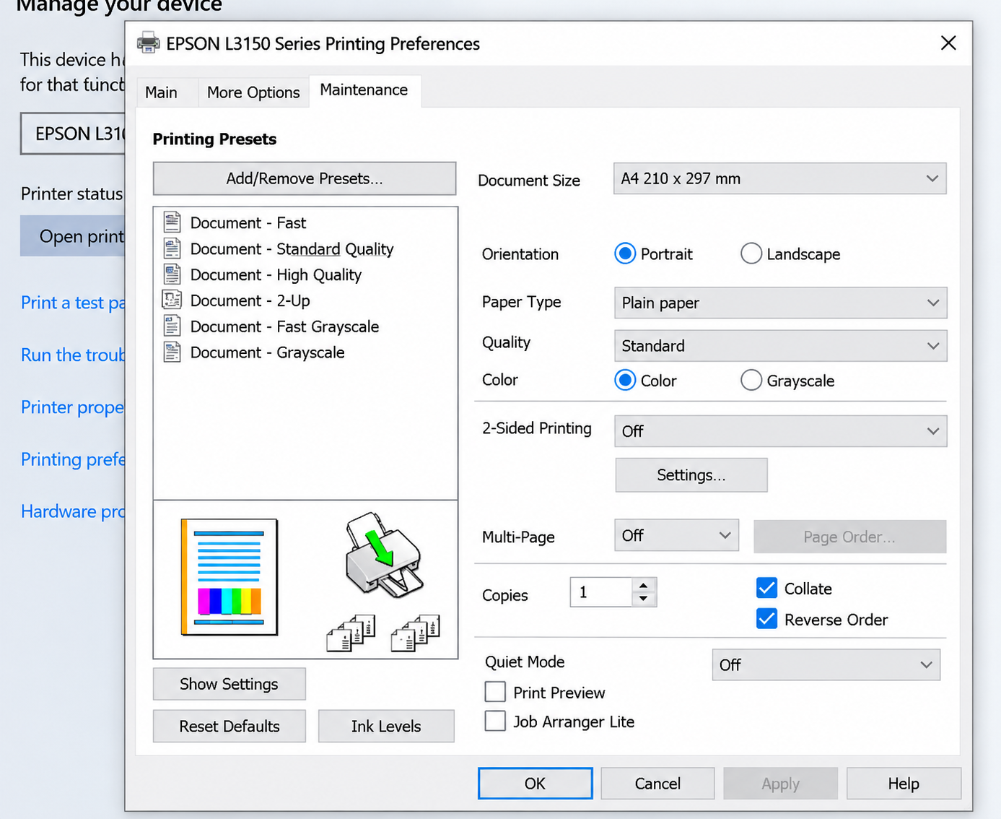The image size is (1001, 819).
Task: Click the Document - Fast preset icon
Action: point(172,222)
